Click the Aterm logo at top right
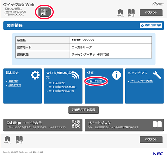The width and height of the screenshot is (167, 158). 158,4
